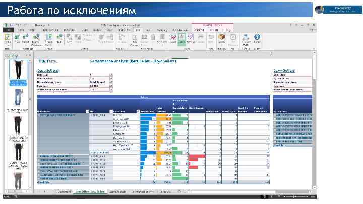Open the Store Name column filter dropdown

pyautogui.click(x=138, y=111)
